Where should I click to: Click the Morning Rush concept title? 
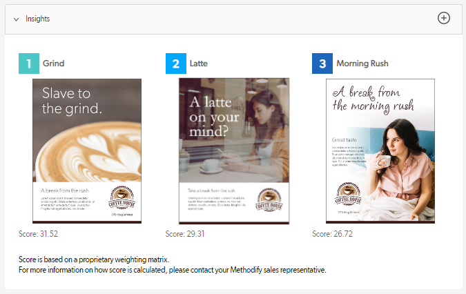click(362, 63)
